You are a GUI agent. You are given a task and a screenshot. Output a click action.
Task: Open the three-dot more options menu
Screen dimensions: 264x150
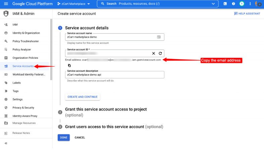point(250,4)
